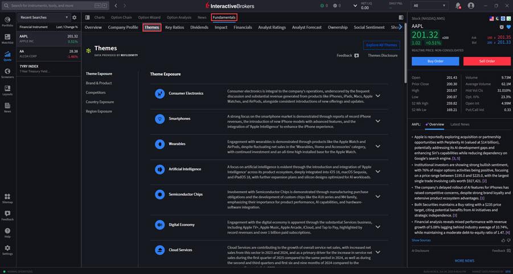Open the Dividends tab
Viewport: 513px width, 274px height.
(199, 27)
